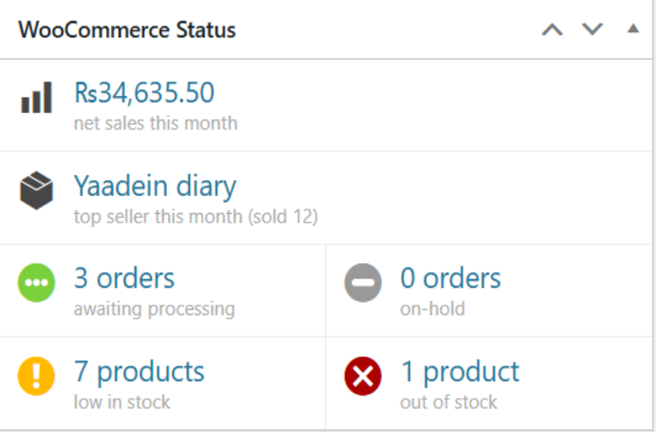Click the green awaiting processing icon
This screenshot has width=656, height=432.
(36, 283)
